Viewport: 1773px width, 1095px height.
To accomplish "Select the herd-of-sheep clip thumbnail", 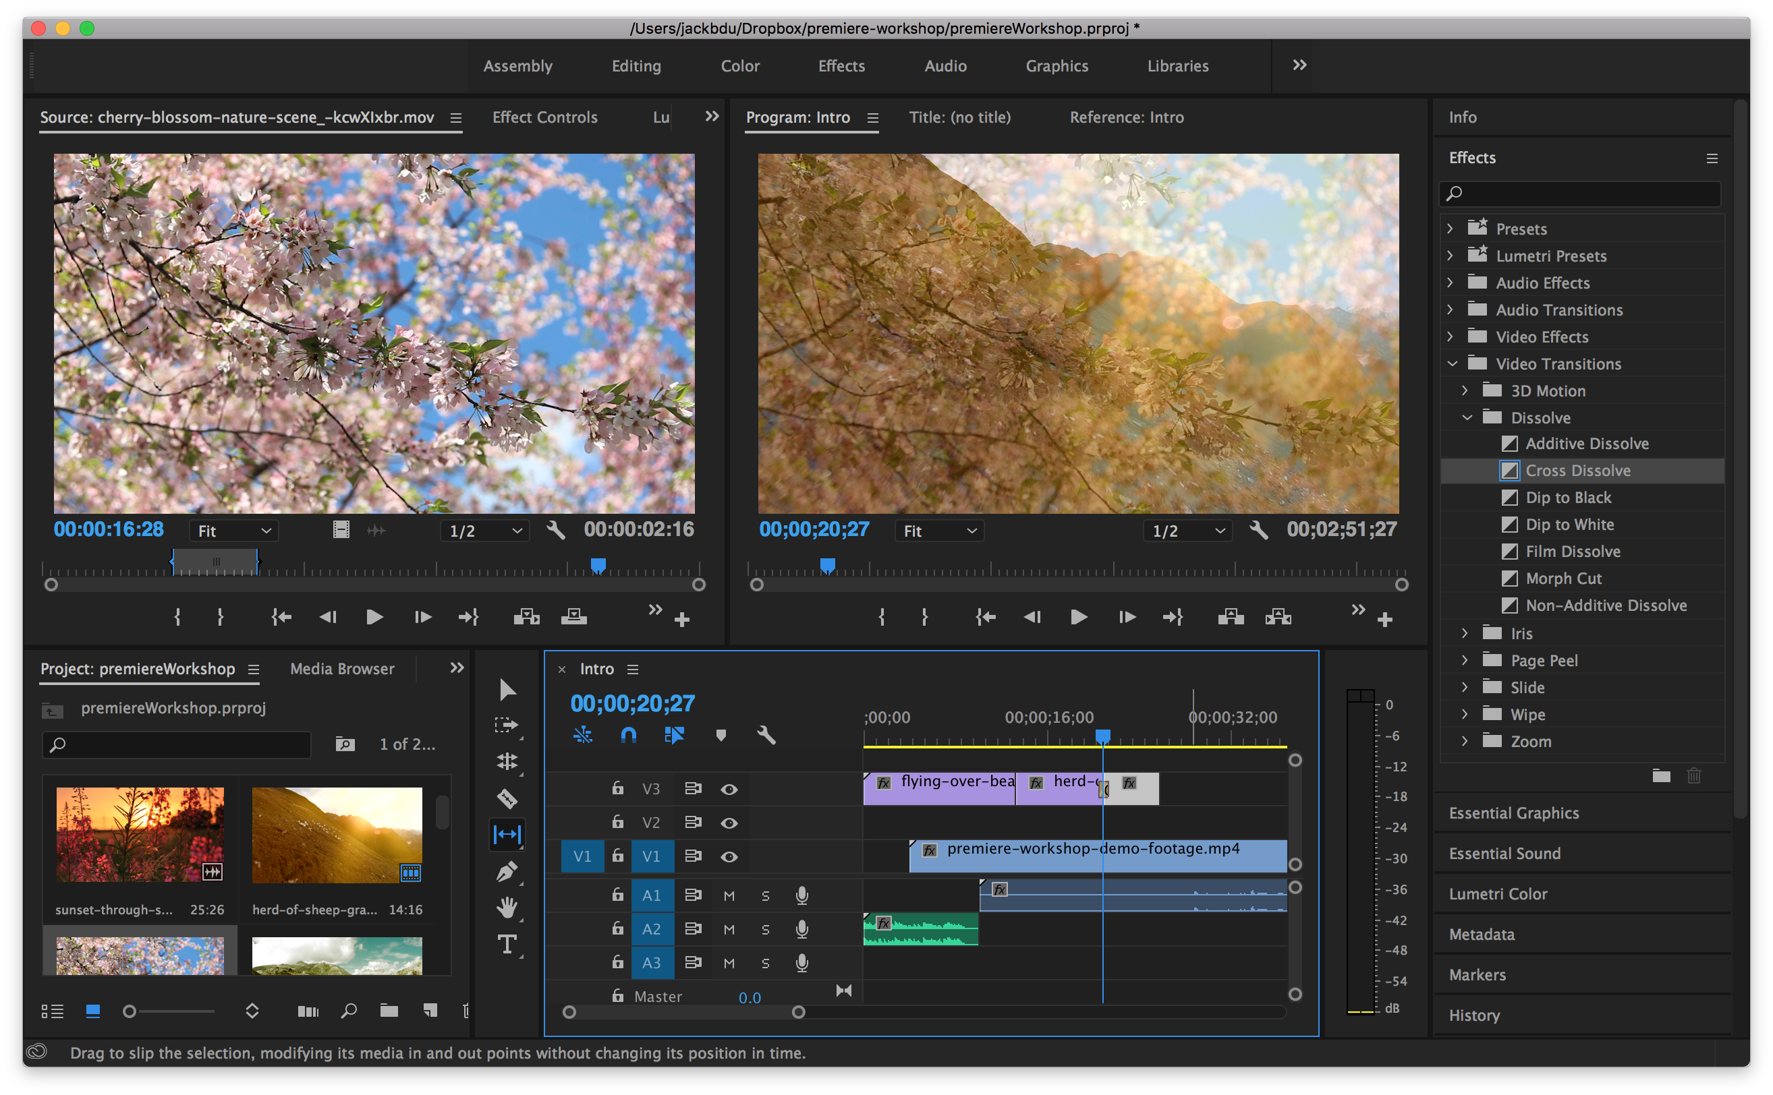I will point(337,835).
